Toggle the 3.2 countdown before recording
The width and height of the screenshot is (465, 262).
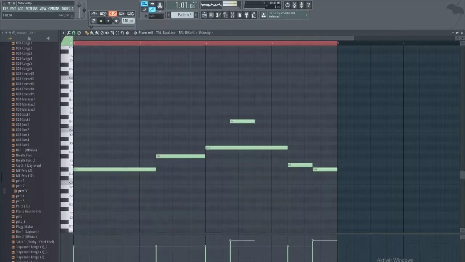click(x=113, y=13)
